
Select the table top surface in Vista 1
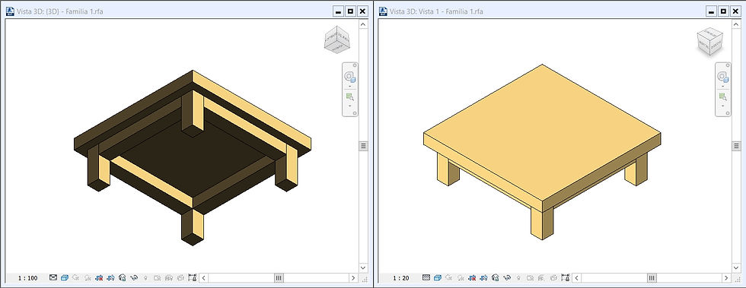(x=542, y=132)
